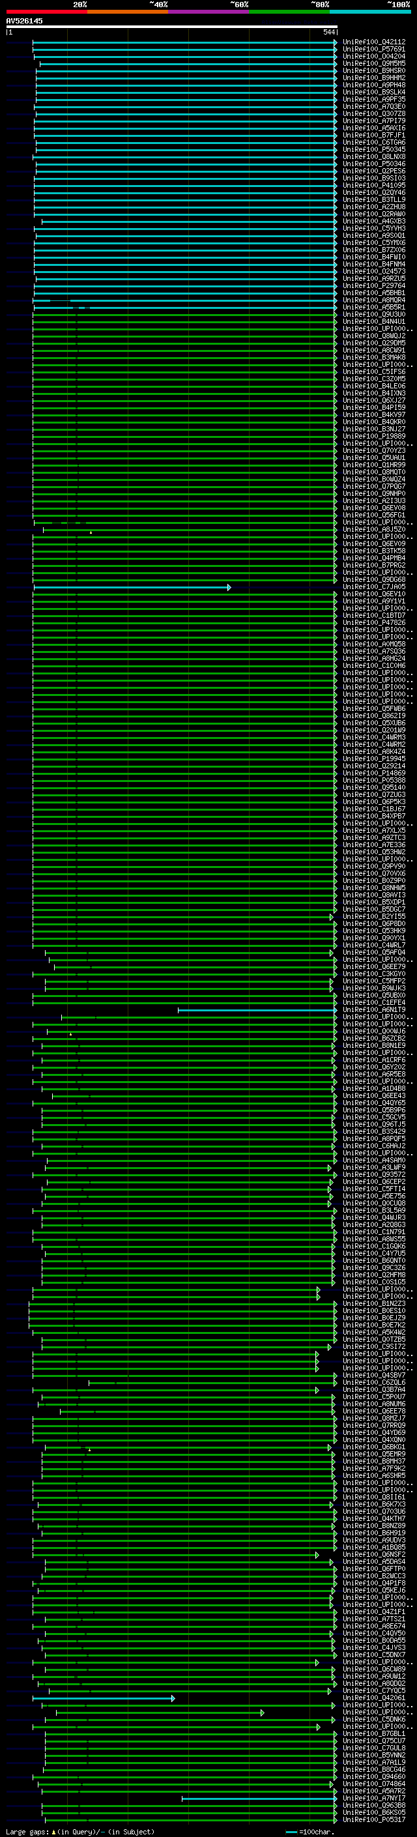Click the UniRef100_P14869 hit label
The image size is (417, 1837).
pyautogui.click(x=374, y=773)
